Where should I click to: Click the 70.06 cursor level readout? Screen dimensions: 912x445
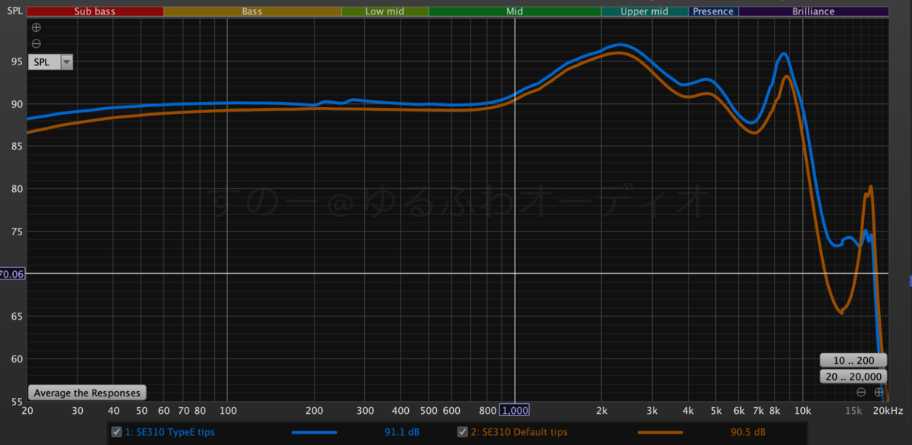coord(13,274)
